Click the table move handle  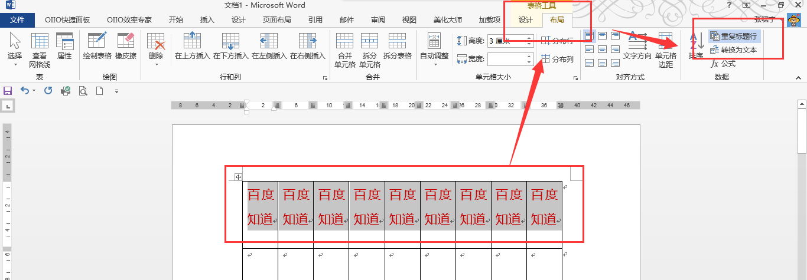tap(237, 176)
